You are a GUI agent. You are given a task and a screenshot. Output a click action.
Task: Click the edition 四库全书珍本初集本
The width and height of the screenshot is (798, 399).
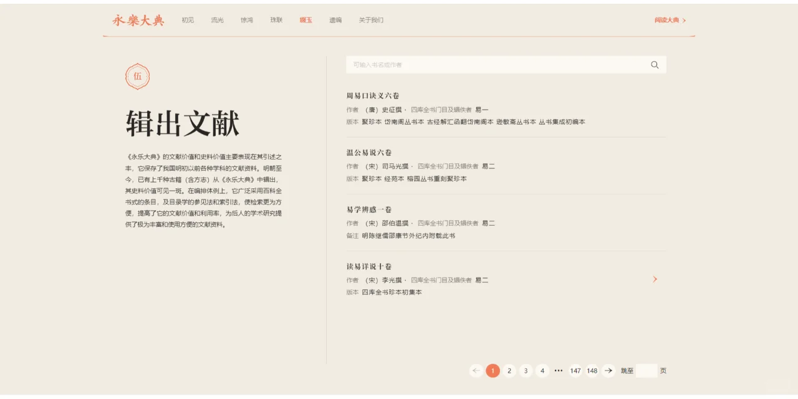tap(392, 292)
